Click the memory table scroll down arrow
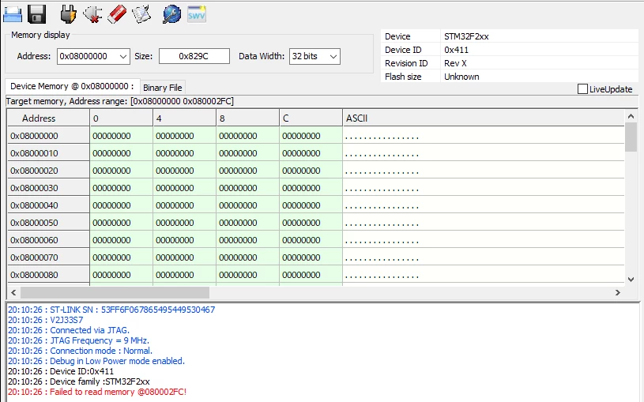The height and width of the screenshot is (402, 644). pyautogui.click(x=631, y=280)
